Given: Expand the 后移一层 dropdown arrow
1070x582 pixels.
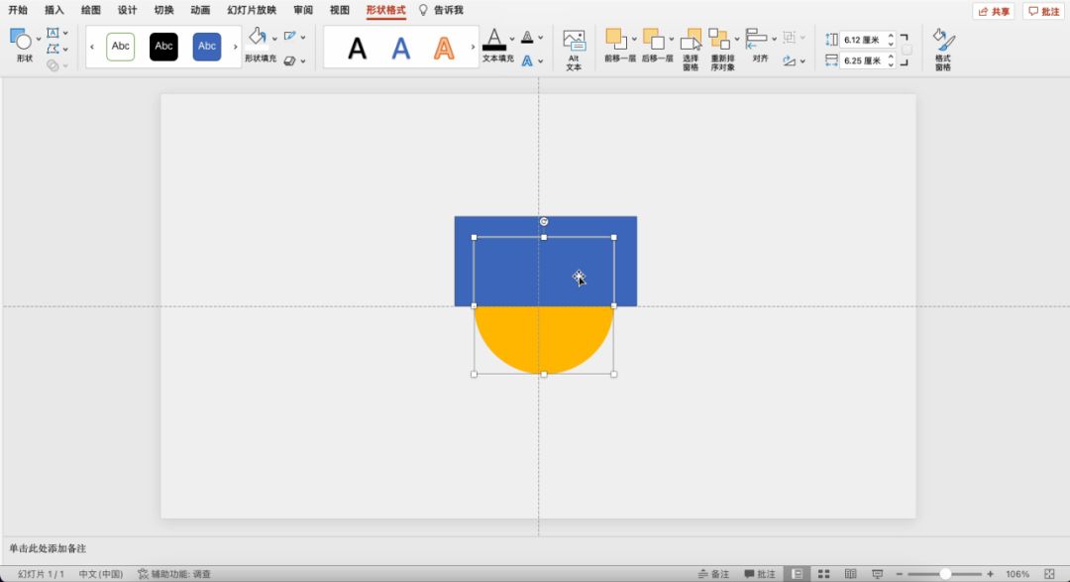Looking at the screenshot, I should pos(672,39).
